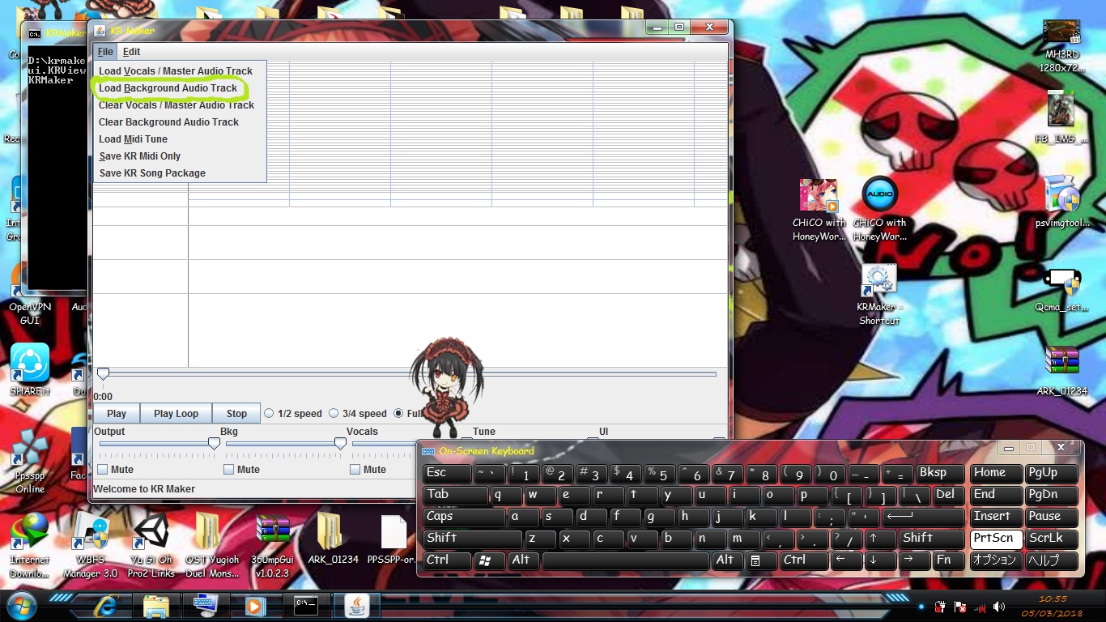Open the KRMaker Shortcut desktop icon
This screenshot has width=1106, height=622.
pos(879,295)
